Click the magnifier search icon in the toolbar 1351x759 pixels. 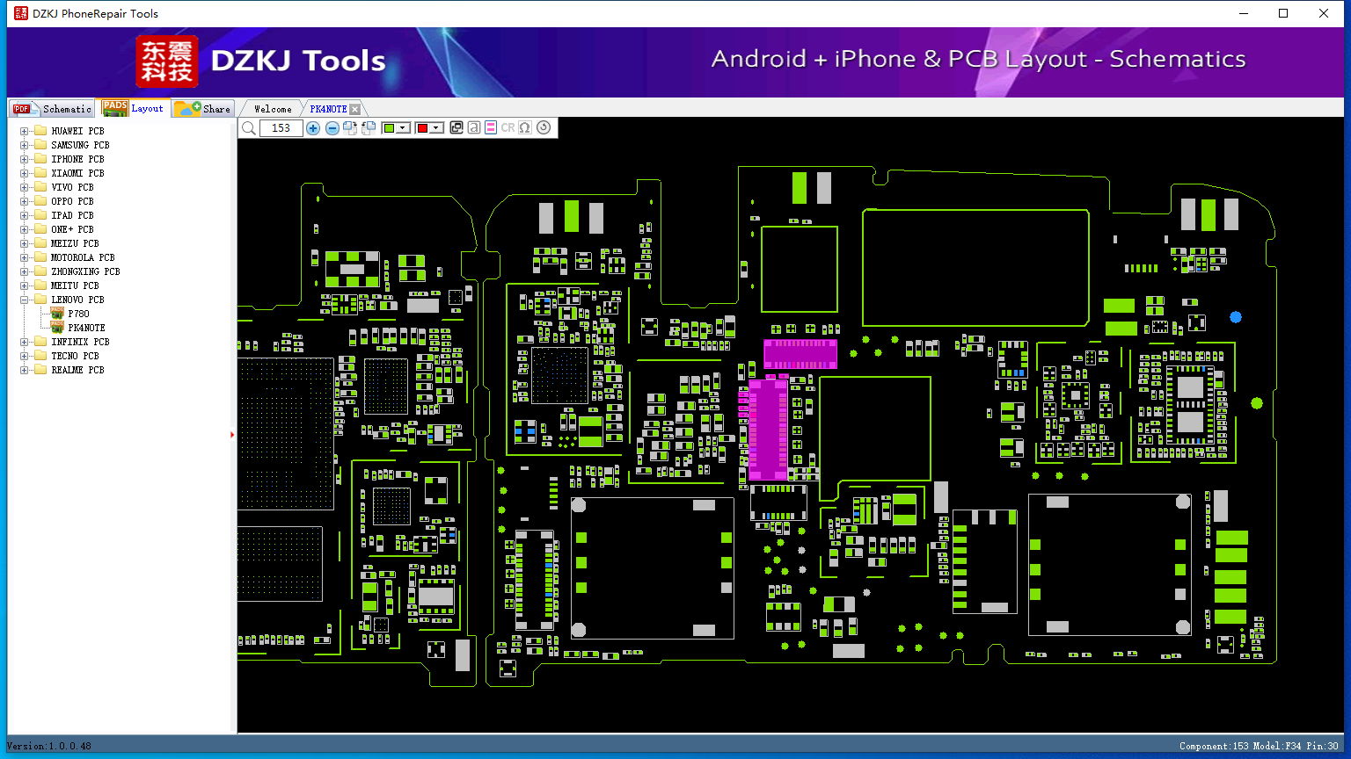(x=249, y=128)
